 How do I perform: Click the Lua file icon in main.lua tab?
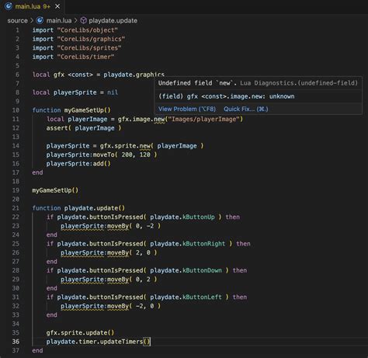9,6
